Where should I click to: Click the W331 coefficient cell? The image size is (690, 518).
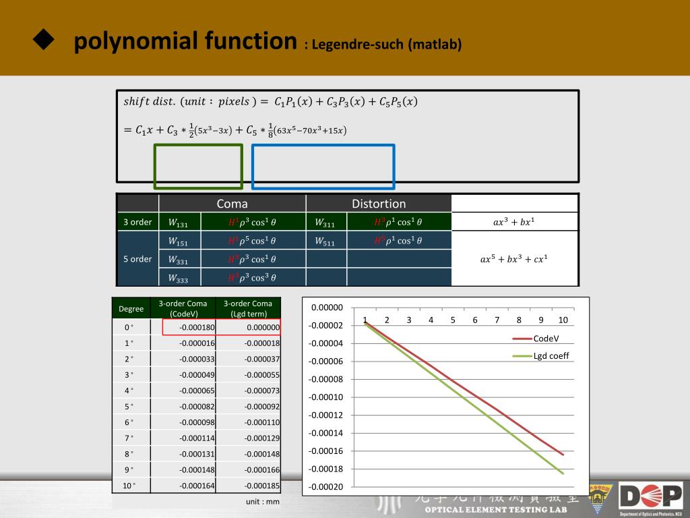178,260
